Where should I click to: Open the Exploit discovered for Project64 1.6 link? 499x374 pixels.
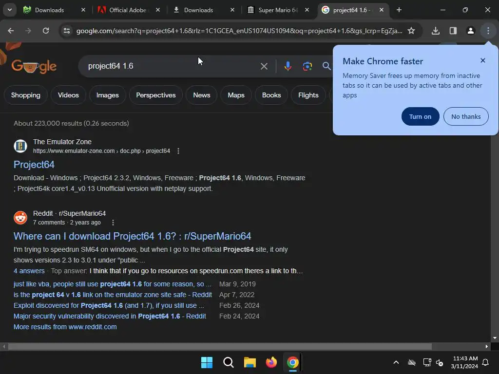tap(109, 305)
